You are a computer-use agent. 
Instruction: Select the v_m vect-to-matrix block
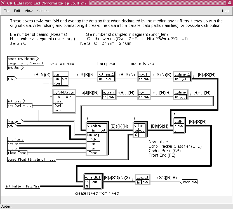[x=60, y=74]
